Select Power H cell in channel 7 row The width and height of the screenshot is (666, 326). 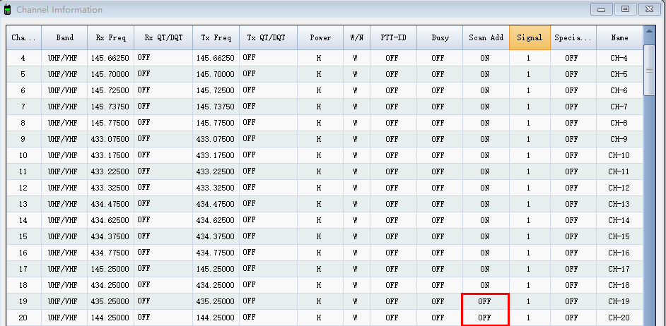pyautogui.click(x=320, y=107)
